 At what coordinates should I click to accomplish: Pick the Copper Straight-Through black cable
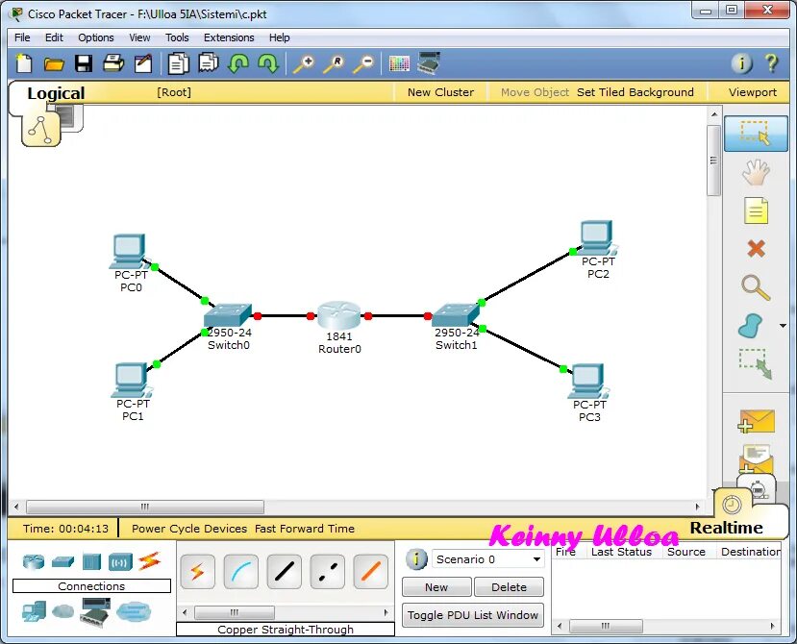pyautogui.click(x=285, y=572)
